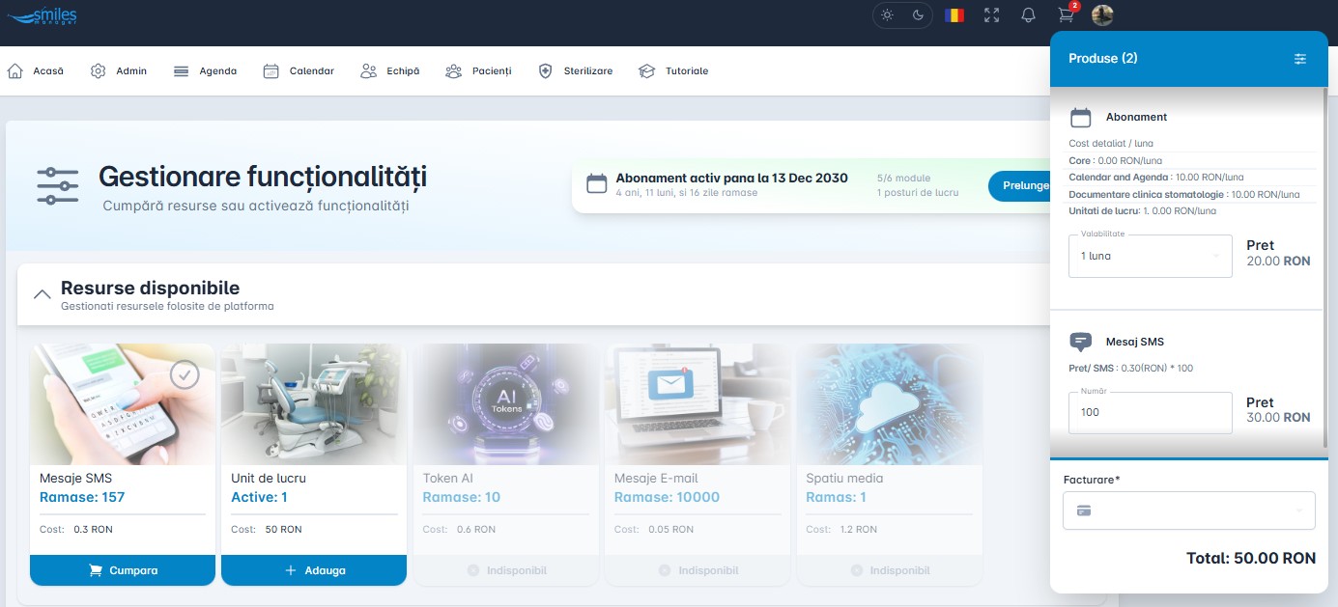The height and width of the screenshot is (607, 1338).
Task: Toggle the selection checkmark on Mesaje SMS card
Action: 185,374
